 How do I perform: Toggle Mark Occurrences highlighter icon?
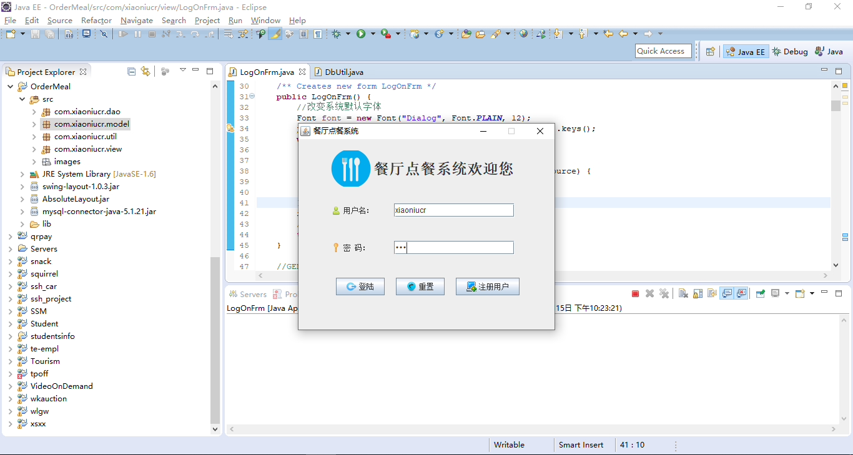click(x=275, y=34)
